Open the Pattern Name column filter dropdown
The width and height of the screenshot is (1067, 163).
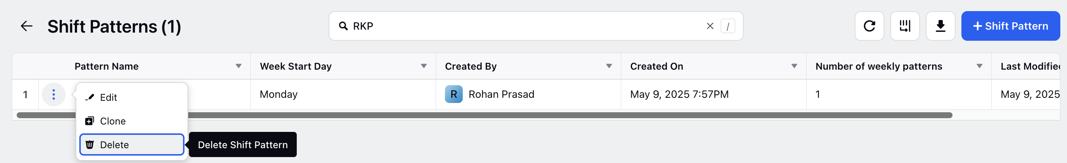239,66
